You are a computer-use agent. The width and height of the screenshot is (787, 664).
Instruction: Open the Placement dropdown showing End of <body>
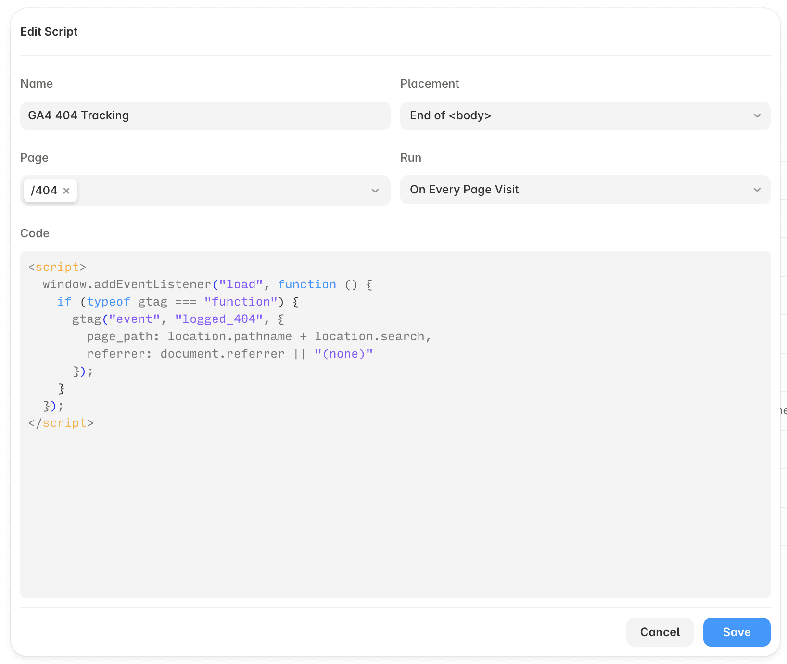(x=585, y=115)
